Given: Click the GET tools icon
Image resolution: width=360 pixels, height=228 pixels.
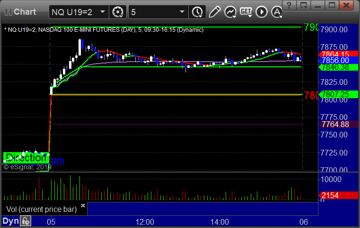Looking at the screenshot, I should [246, 12].
